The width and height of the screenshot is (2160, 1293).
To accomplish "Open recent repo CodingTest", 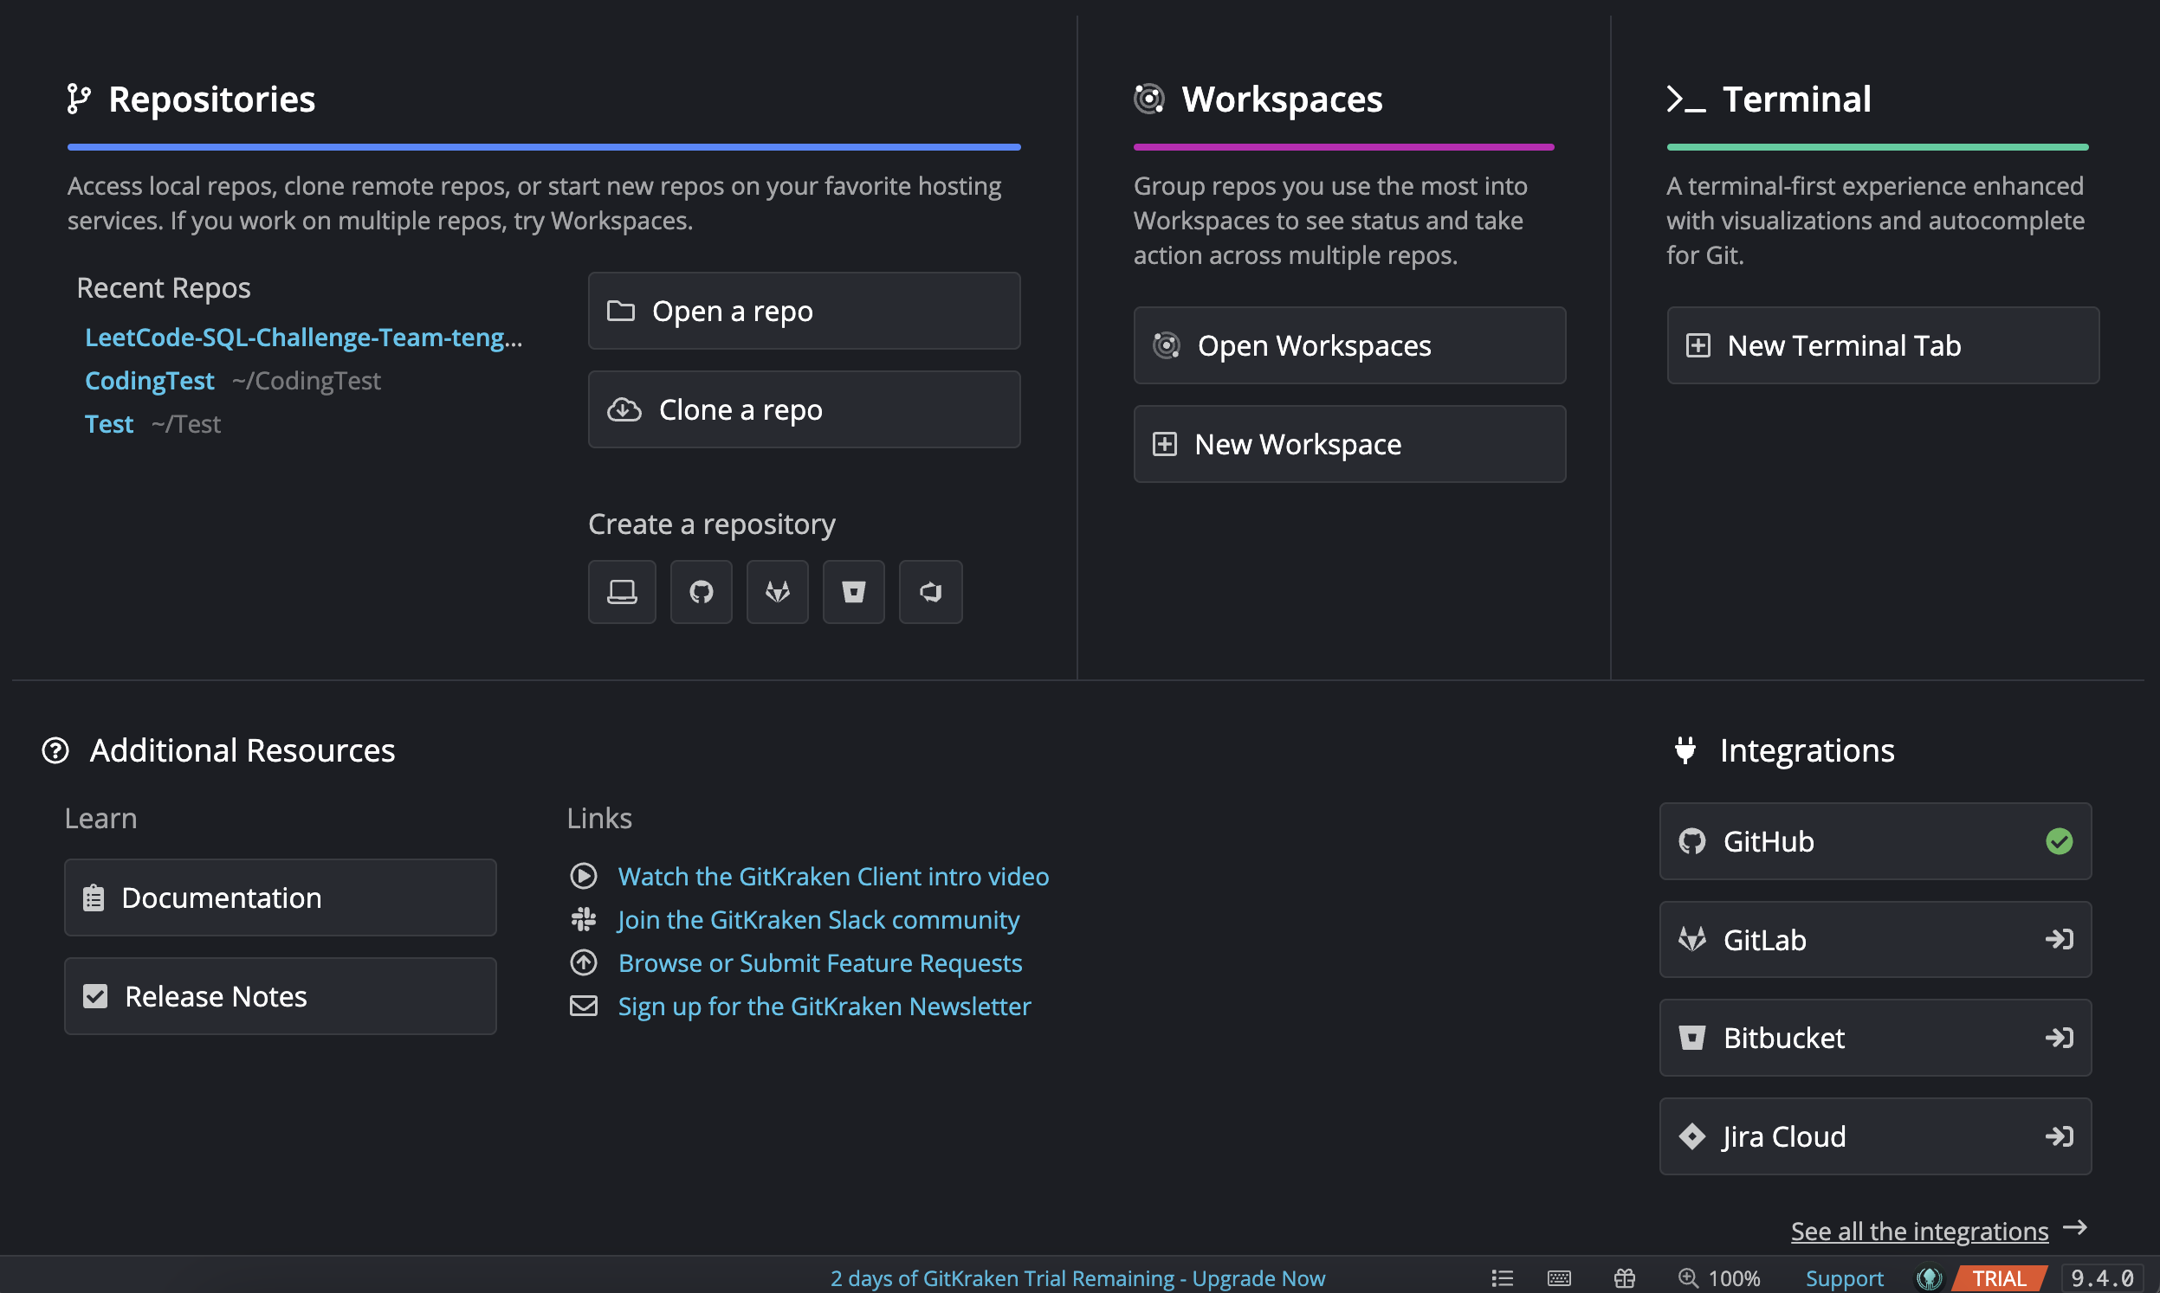I will 149,381.
